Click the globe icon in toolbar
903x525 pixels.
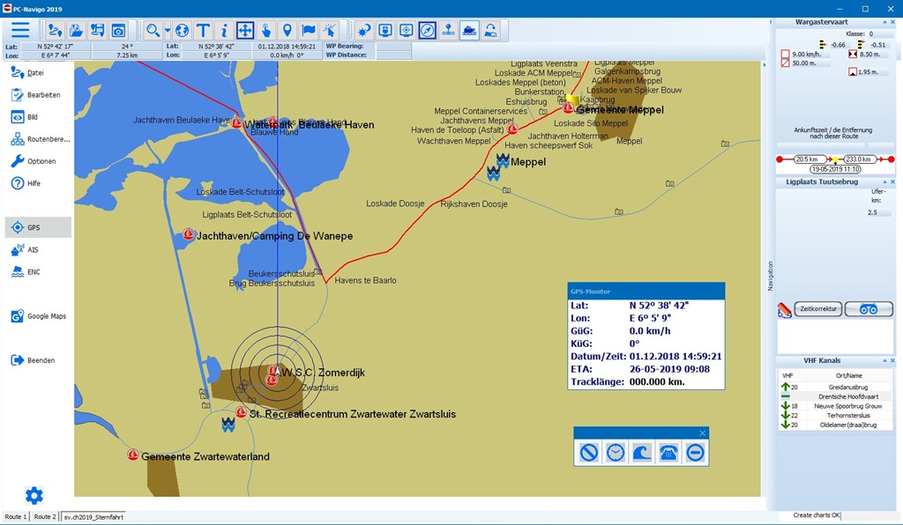point(182,31)
